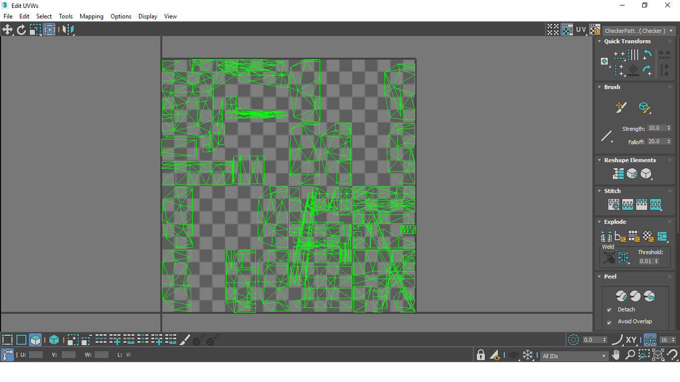680x382 pixels.
Task: Toggle the L lock checkbox
Action: coord(128,355)
